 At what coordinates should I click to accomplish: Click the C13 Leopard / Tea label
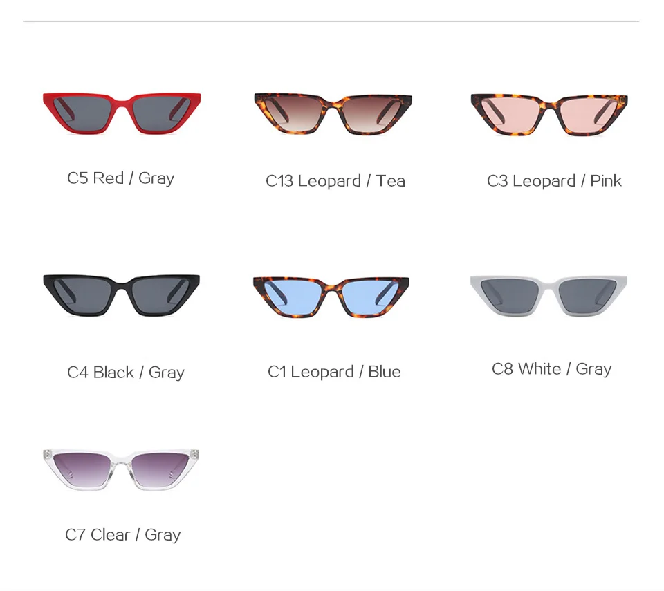click(335, 181)
